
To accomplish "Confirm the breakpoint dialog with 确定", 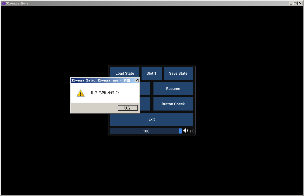I will click(x=127, y=108).
